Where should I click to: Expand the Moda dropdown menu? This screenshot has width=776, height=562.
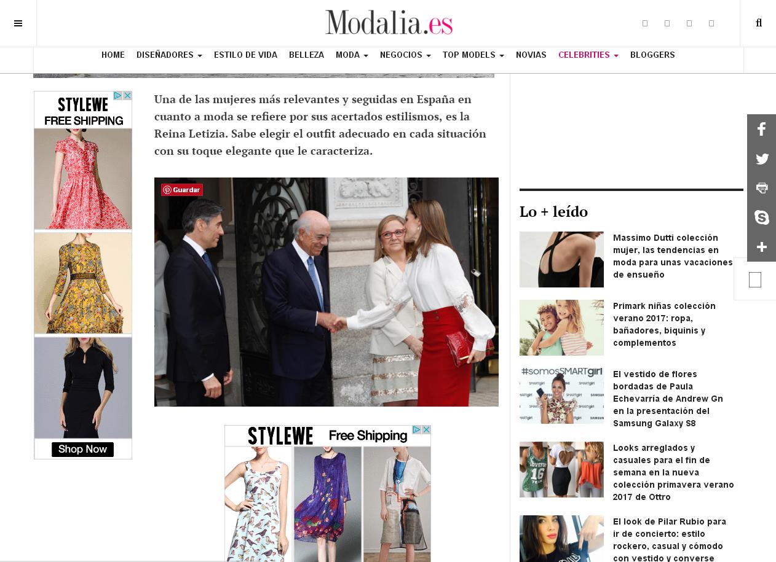(x=352, y=55)
